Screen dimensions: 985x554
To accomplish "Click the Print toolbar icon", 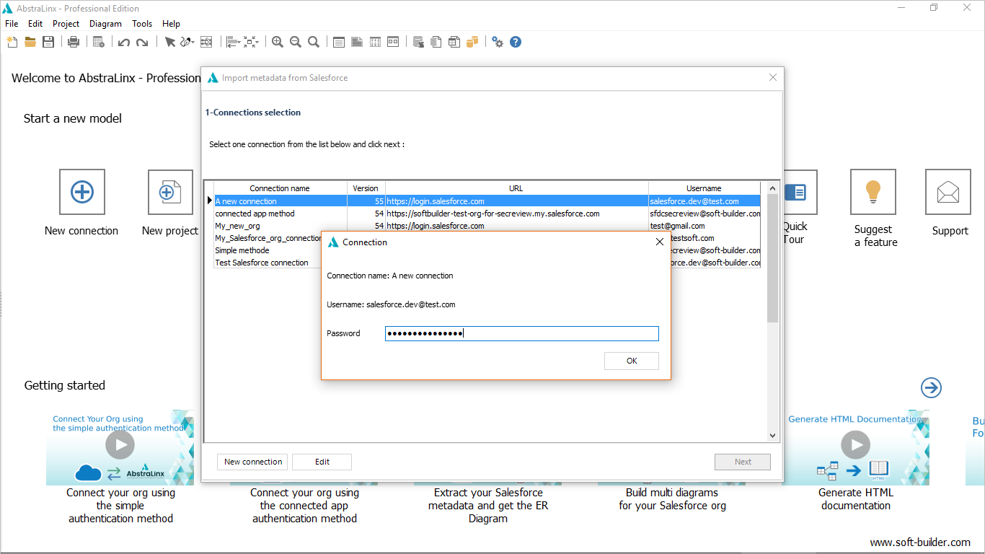I will point(74,42).
